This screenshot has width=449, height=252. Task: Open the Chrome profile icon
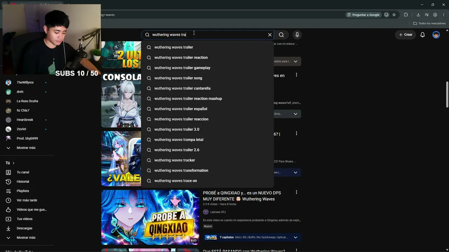pos(435,15)
